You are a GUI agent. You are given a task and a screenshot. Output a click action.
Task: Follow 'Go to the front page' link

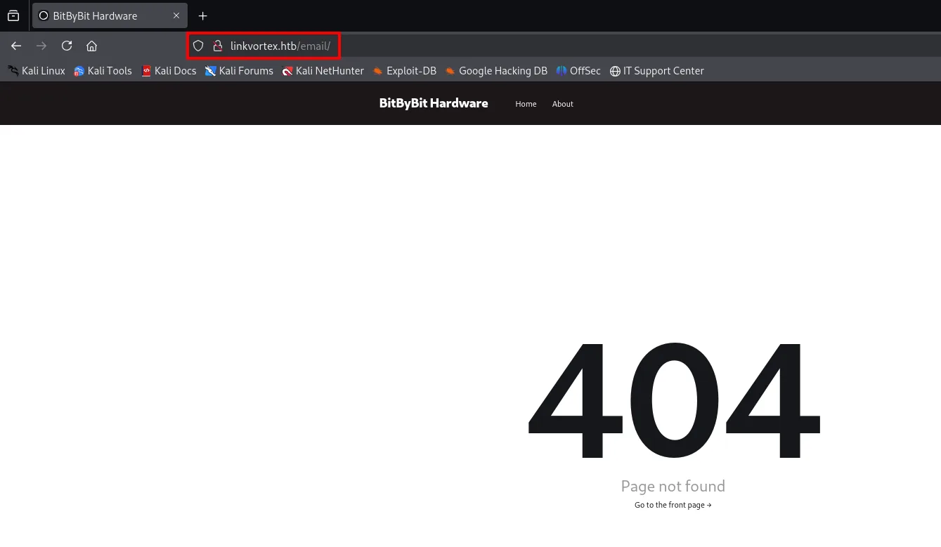coord(673,505)
